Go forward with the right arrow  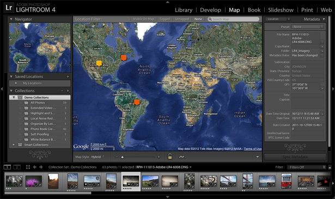[41, 167]
